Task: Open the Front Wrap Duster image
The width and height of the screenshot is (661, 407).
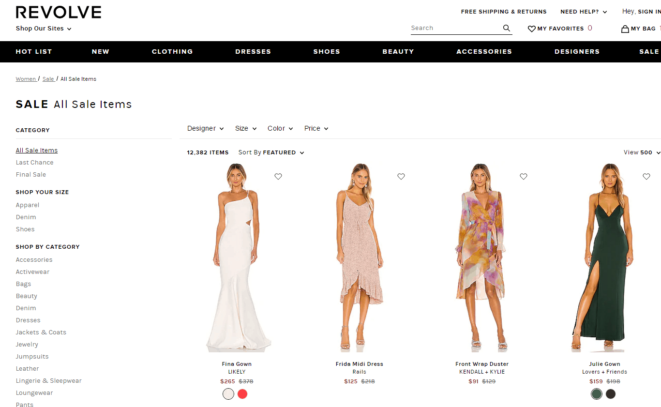Action: point(482,257)
